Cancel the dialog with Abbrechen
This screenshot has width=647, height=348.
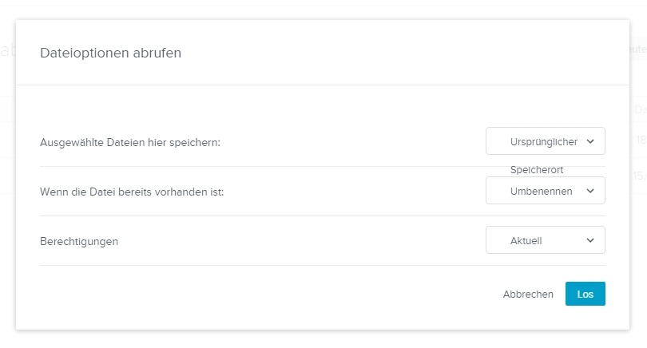(528, 295)
